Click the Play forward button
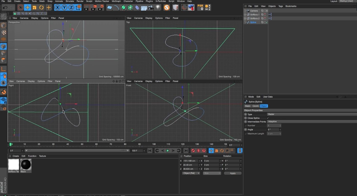 (x=168, y=151)
